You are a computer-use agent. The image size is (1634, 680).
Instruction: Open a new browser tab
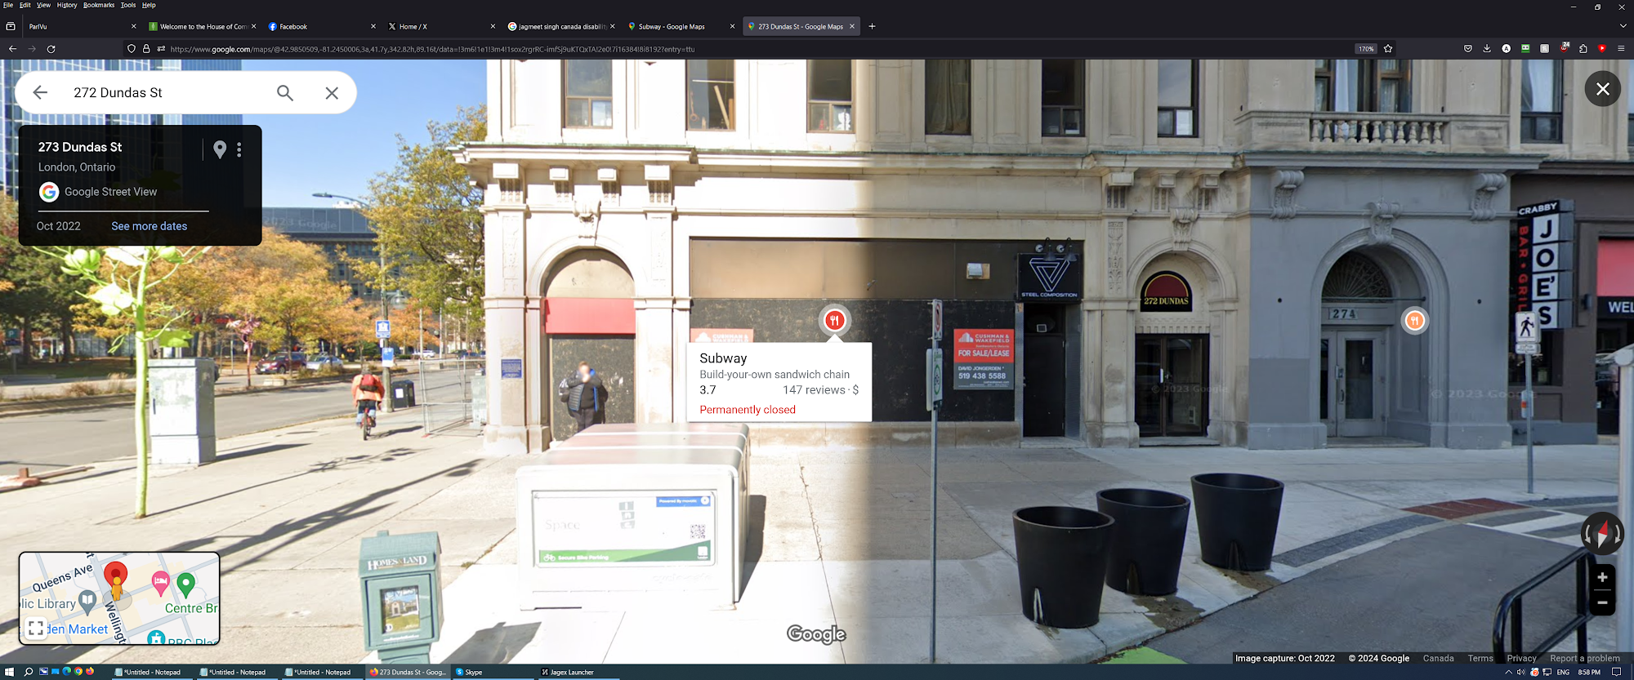(872, 27)
